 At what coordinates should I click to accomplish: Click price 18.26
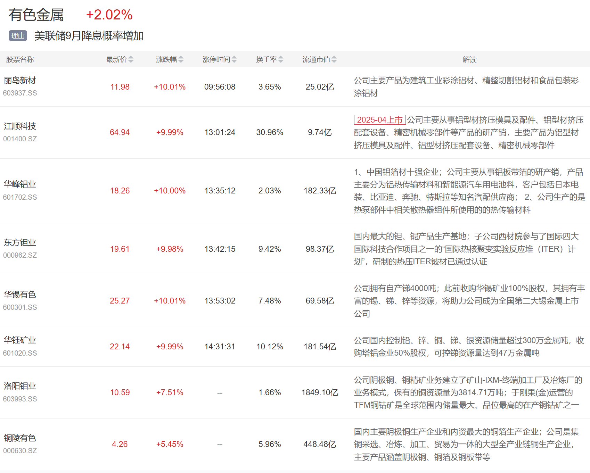(120, 191)
